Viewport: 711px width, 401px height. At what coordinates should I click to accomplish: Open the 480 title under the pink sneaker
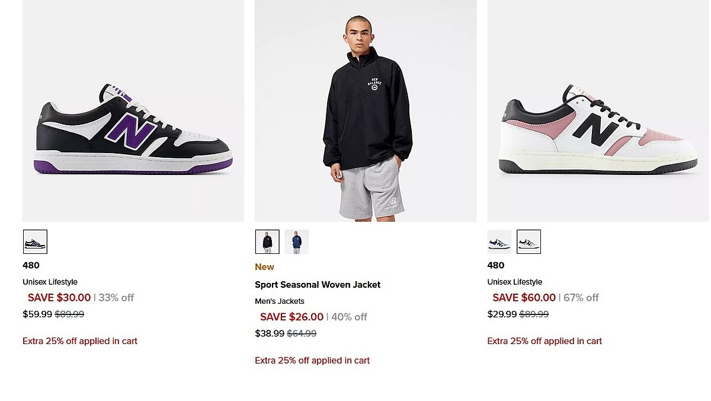tap(496, 265)
